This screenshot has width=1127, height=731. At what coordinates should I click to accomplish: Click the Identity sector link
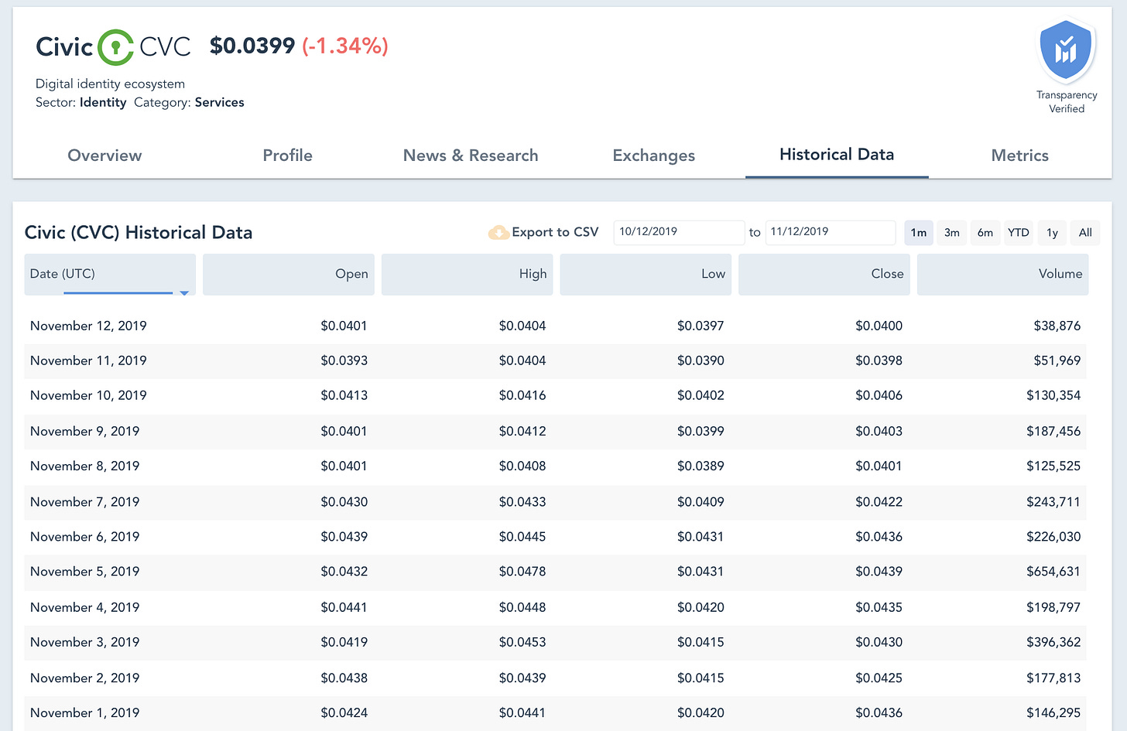103,102
